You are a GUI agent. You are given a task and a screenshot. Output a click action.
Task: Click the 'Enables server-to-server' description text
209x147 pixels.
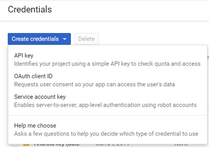tap(105, 105)
